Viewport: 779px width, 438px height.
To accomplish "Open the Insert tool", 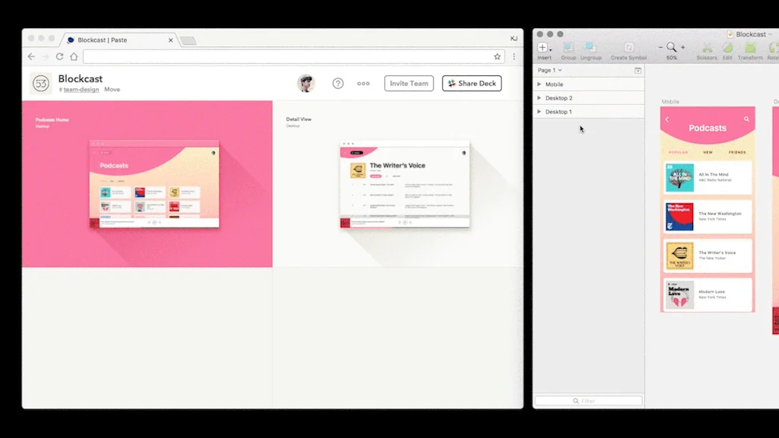I will click(x=542, y=47).
